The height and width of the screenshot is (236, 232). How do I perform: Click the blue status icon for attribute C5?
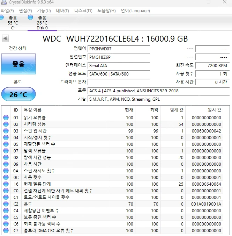tap(6, 217)
